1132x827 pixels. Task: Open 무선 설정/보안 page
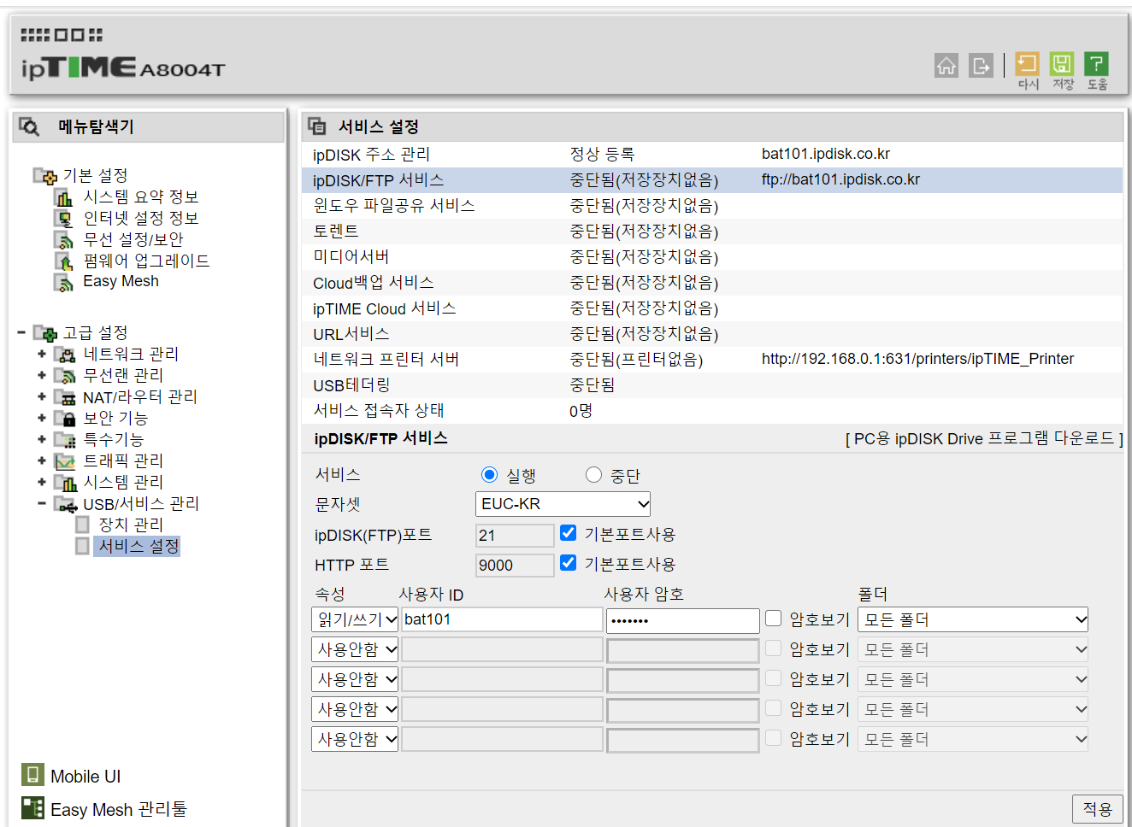(133, 240)
